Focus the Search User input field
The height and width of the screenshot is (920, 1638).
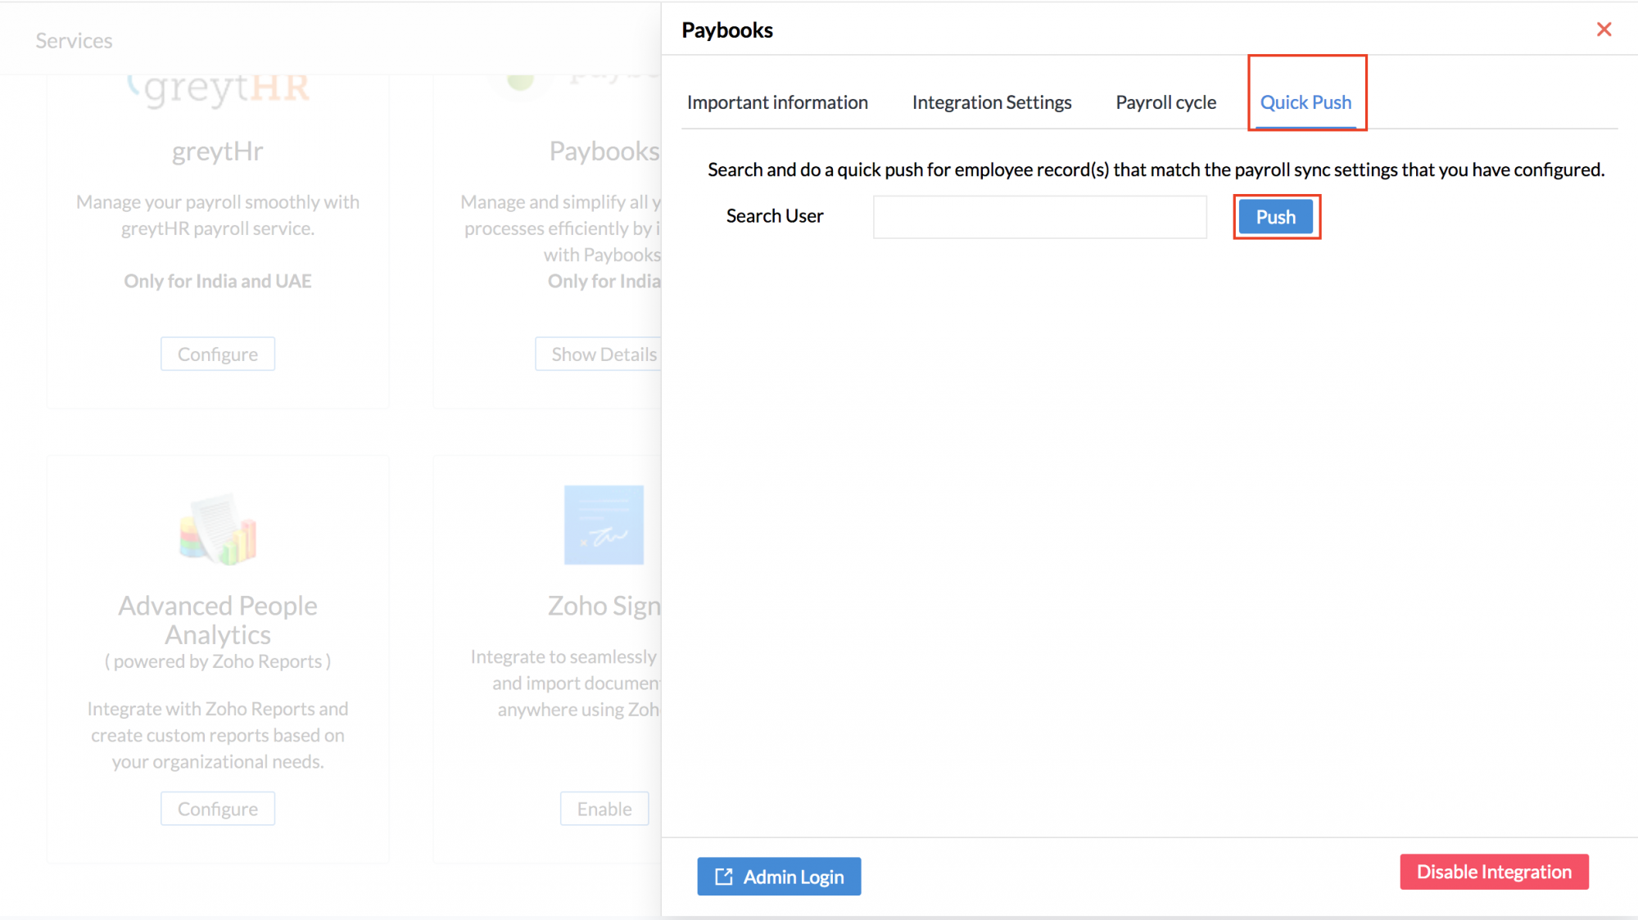(x=1039, y=217)
